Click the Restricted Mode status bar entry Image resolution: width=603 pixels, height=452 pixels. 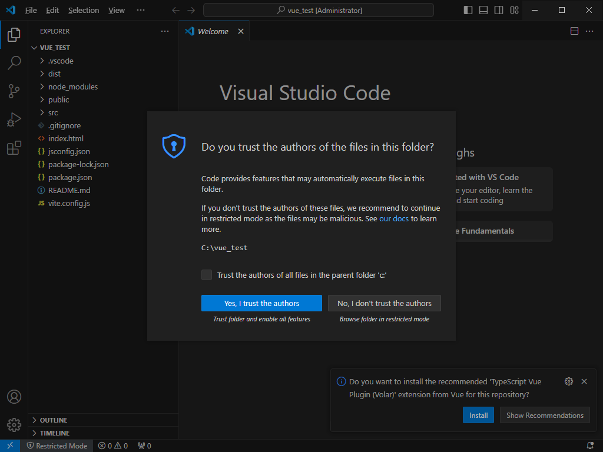pyautogui.click(x=57, y=446)
